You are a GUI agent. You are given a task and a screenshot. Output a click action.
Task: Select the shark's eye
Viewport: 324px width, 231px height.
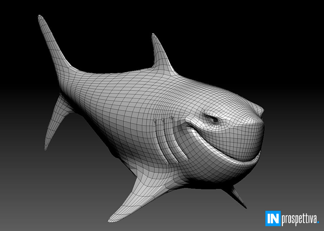click(214, 119)
